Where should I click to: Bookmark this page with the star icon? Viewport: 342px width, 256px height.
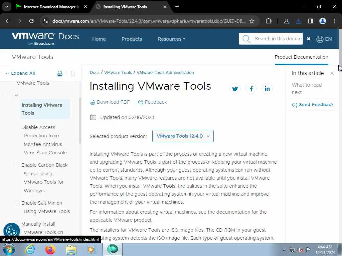(252, 21)
